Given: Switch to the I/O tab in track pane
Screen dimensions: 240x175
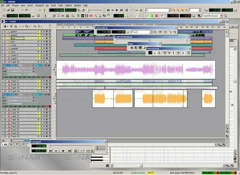Looking at the screenshot, I should coord(23,145).
